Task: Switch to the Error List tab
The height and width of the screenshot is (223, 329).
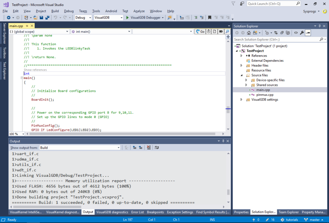Action: [x=137, y=212]
